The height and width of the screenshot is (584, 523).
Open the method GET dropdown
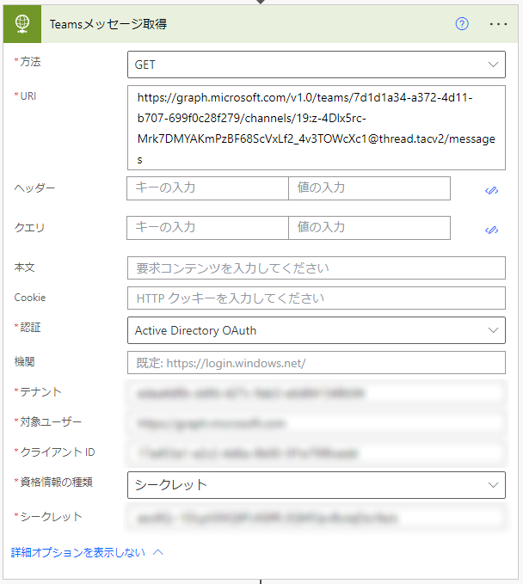point(317,65)
